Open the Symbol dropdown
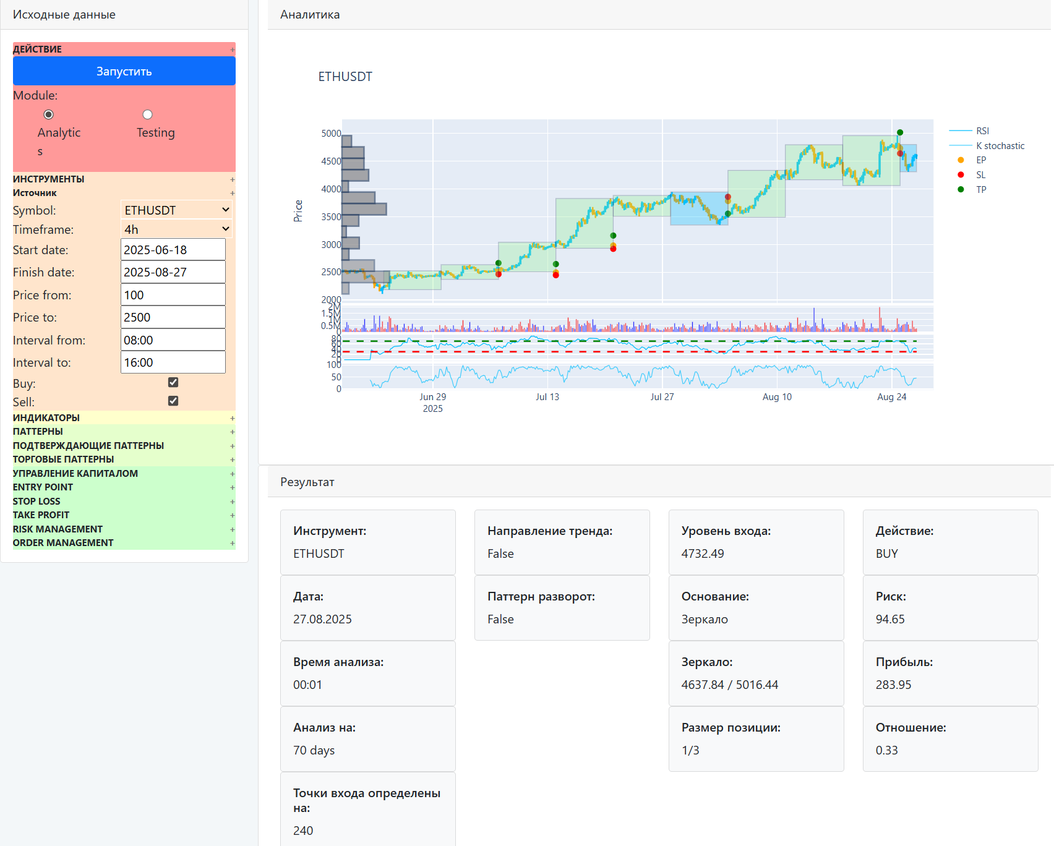Screen dimensions: 1054x846 click(176, 210)
